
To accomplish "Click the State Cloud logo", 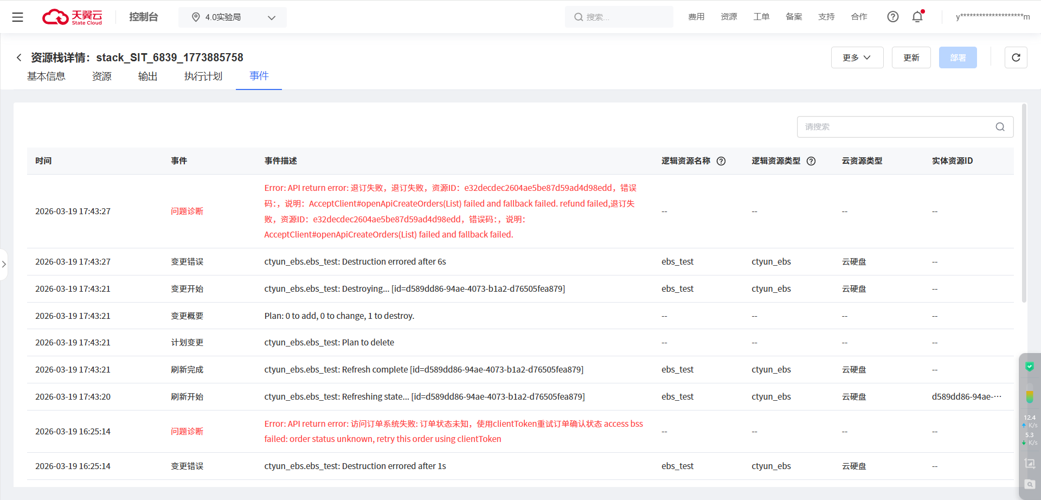I will [73, 17].
